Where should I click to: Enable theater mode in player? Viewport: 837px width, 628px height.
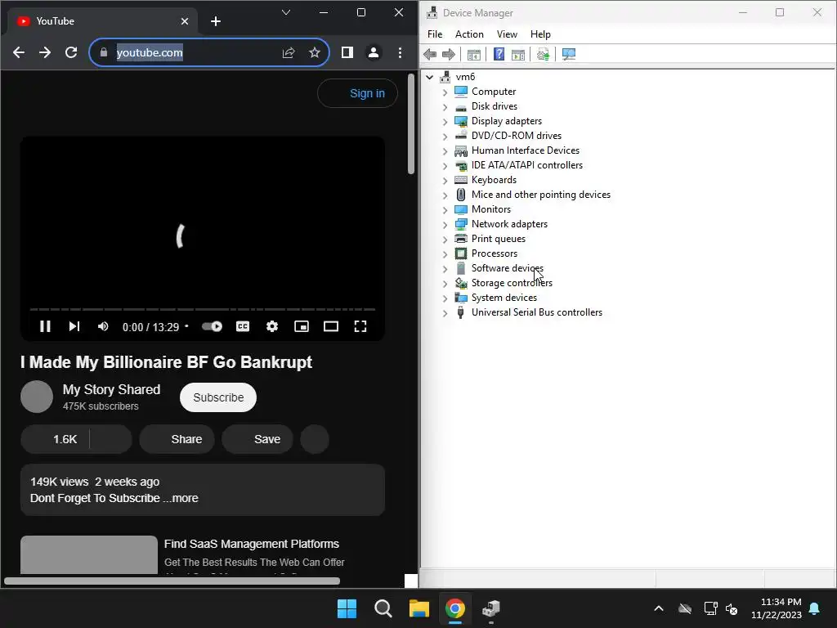[331, 326]
